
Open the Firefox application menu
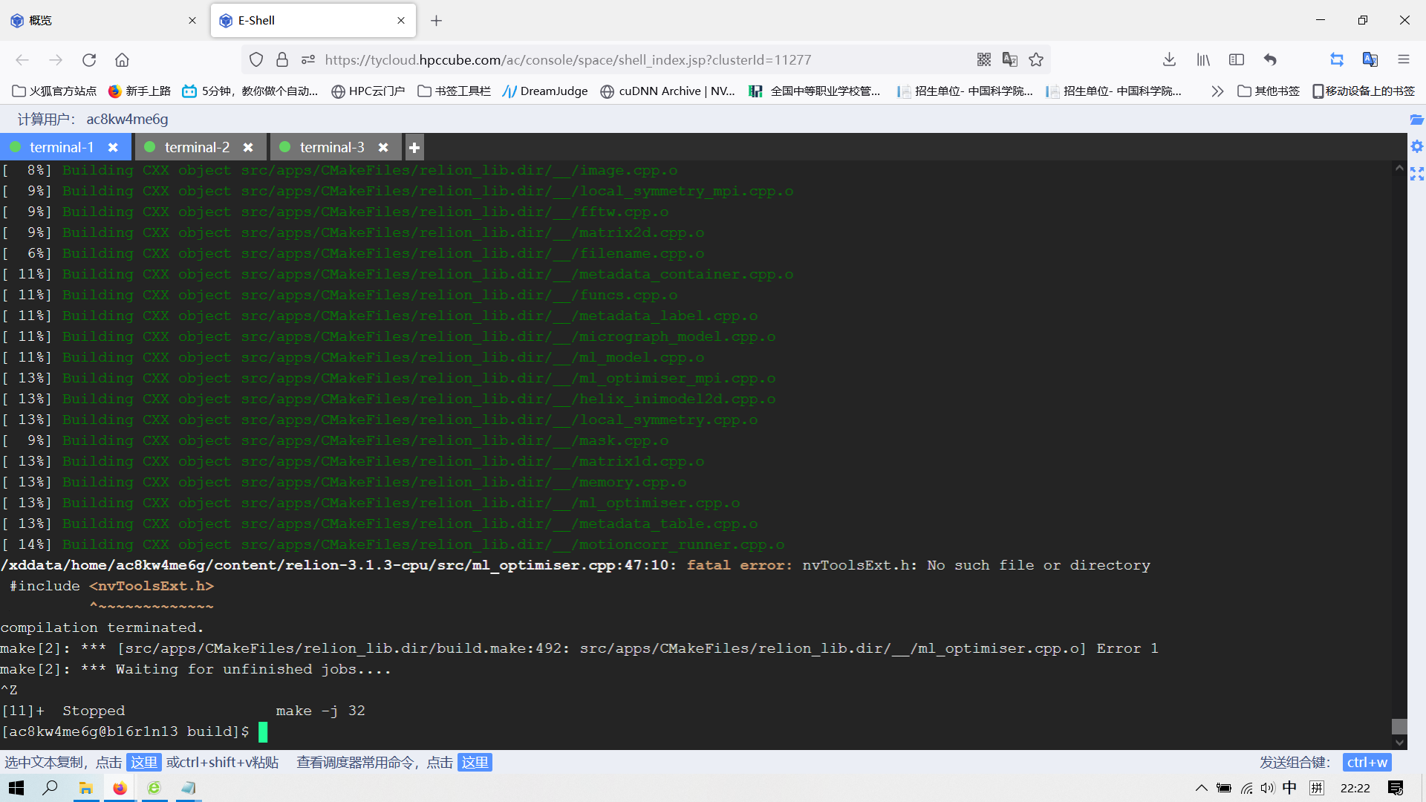click(x=1403, y=60)
